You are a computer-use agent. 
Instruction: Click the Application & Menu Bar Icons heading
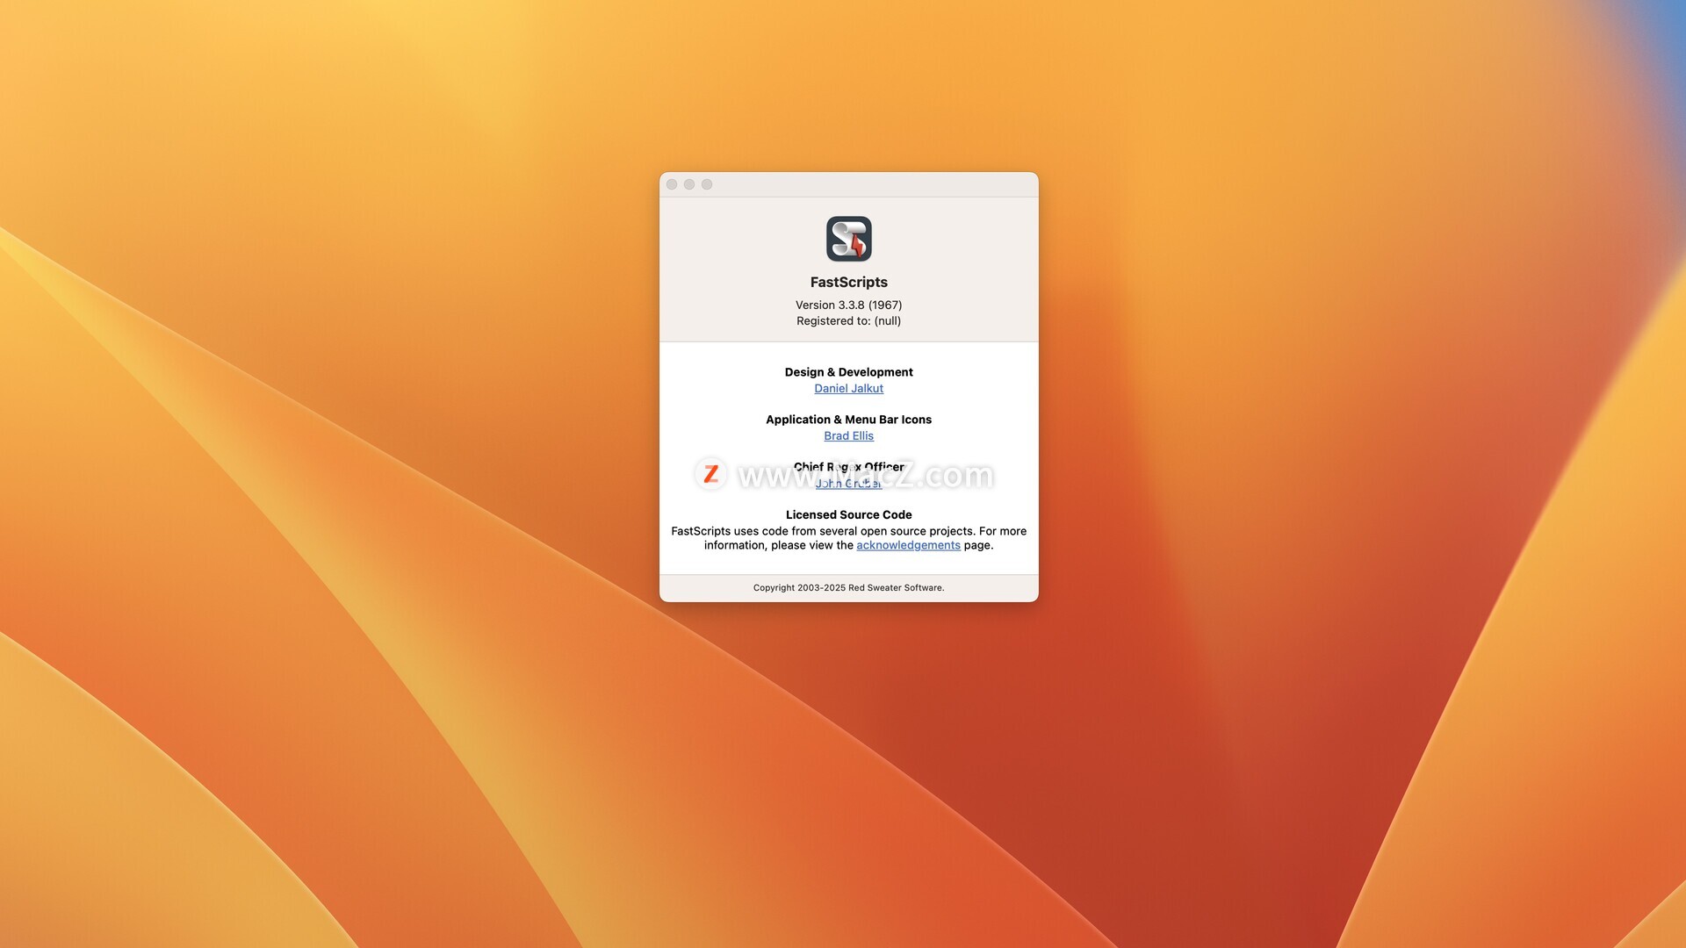point(848,420)
